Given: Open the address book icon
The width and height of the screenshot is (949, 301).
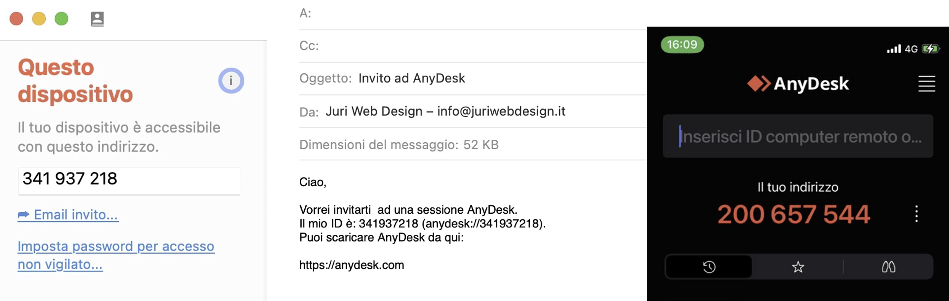Looking at the screenshot, I should tap(97, 19).
